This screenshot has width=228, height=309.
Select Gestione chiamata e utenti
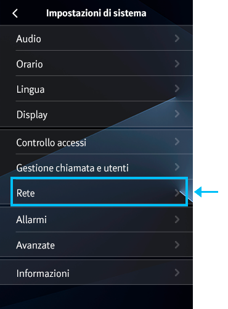(96, 167)
